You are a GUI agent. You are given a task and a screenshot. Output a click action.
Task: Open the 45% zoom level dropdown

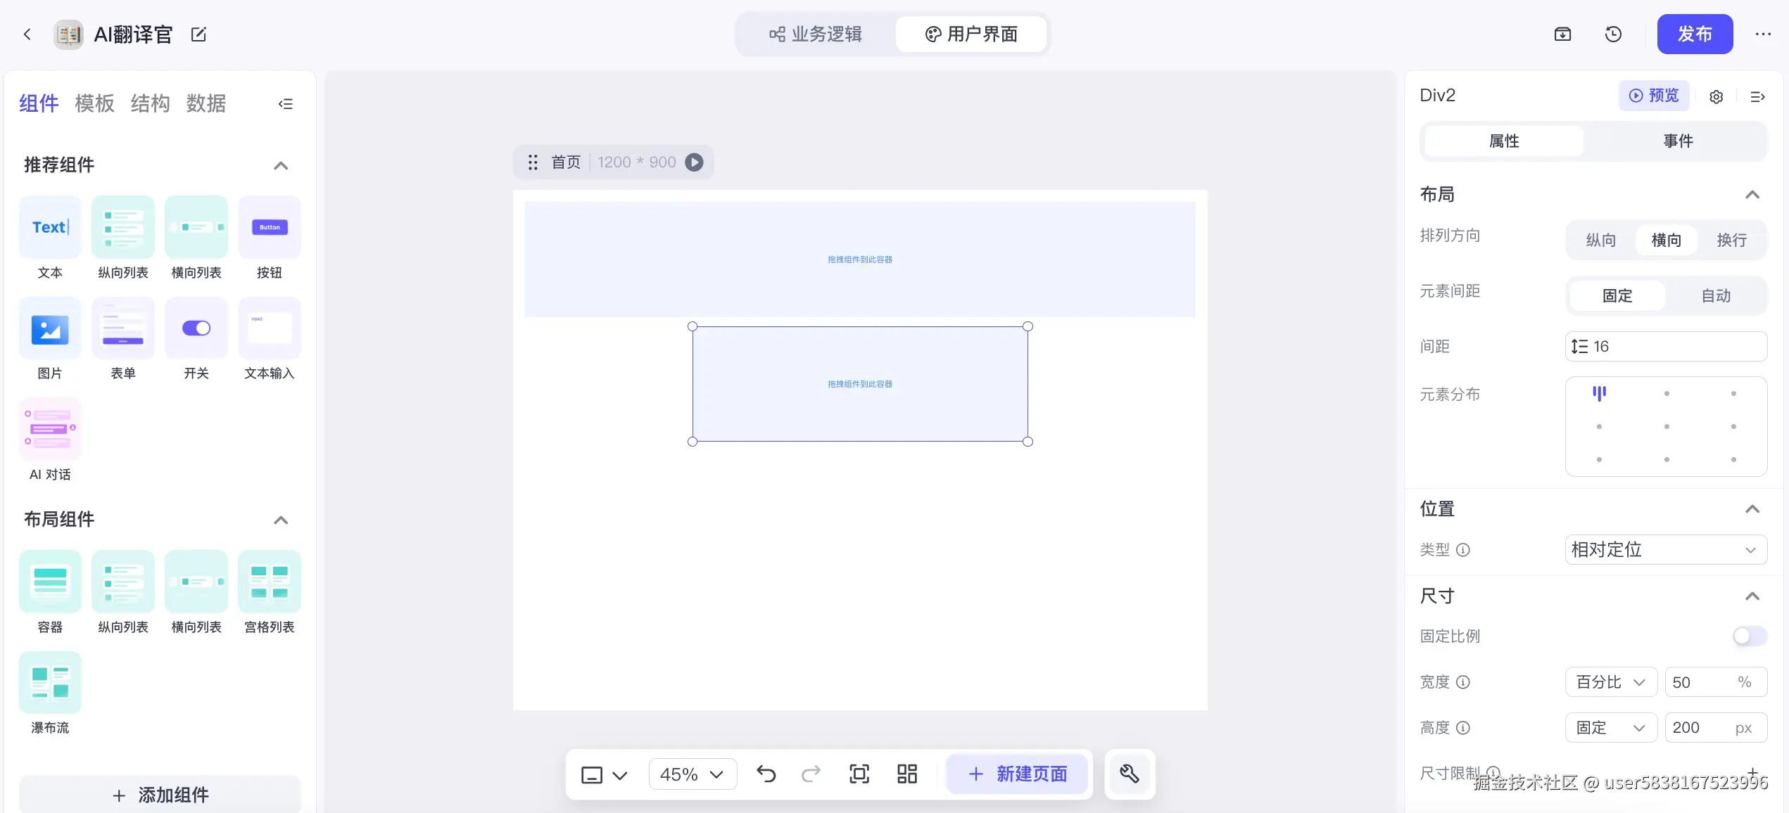click(x=693, y=774)
